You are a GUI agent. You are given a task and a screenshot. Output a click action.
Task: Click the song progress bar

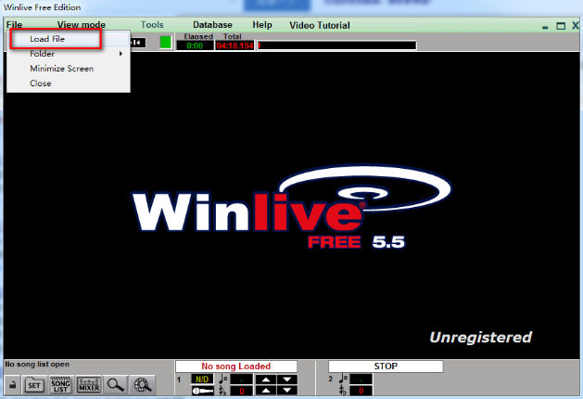[x=336, y=45]
